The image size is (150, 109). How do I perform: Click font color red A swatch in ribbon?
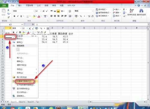coord(39,16)
